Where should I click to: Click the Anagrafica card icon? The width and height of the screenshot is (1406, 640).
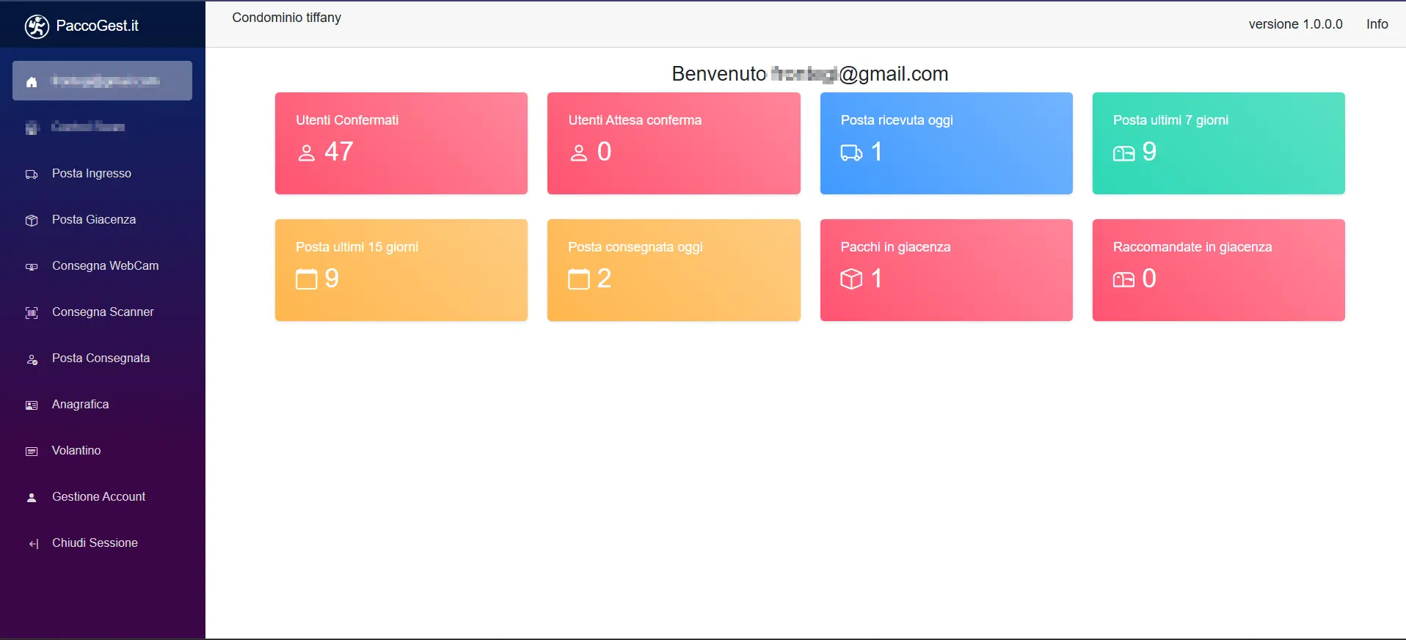pos(32,405)
